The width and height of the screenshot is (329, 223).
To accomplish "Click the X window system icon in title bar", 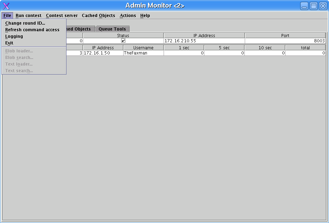I will coord(6,6).
